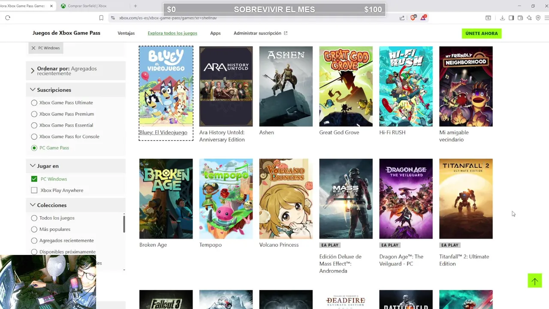Click the My Friendly Neighborhood cover art
The height and width of the screenshot is (309, 549).
466,86
